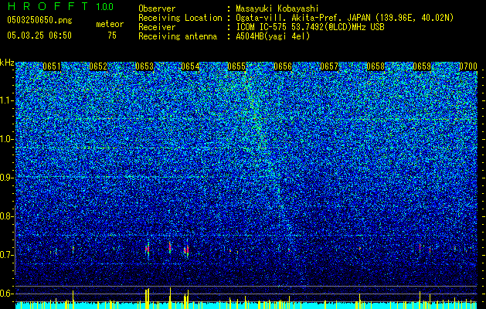Viewport: 486px width, 309px height.
Task: Click the 0658 time marker
Action: click(x=376, y=66)
